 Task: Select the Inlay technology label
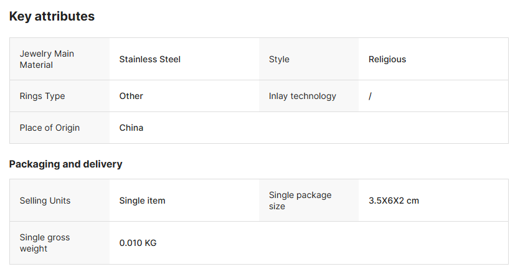point(303,96)
